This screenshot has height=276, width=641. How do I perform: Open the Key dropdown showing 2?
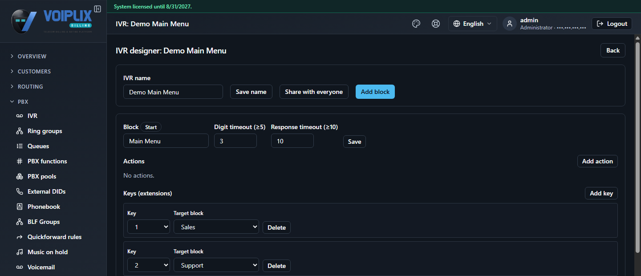pyautogui.click(x=149, y=265)
